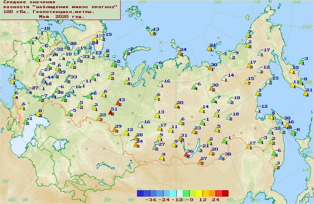Click the station triangle labeled 23
This screenshot has width=314, height=204.
[194, 131]
